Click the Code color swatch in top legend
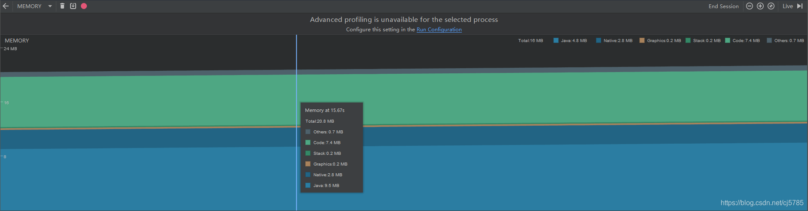Image resolution: width=808 pixels, height=211 pixels. pyautogui.click(x=728, y=40)
